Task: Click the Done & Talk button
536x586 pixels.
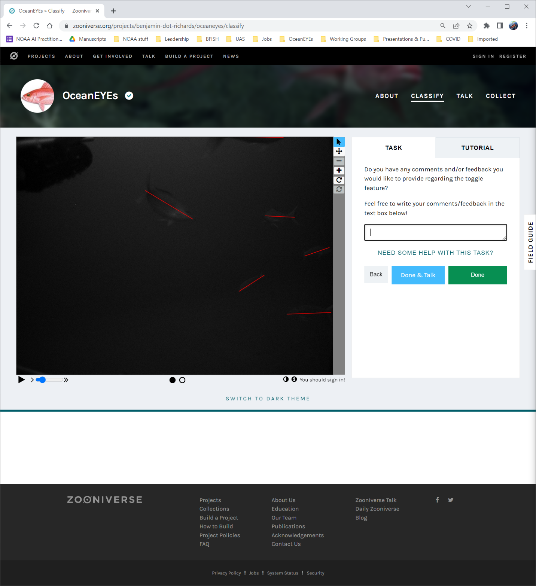Action: (x=418, y=275)
